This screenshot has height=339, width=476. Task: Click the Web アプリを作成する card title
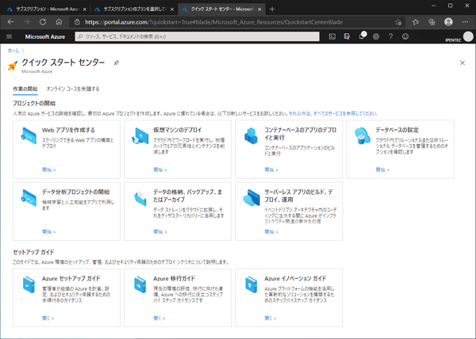click(x=68, y=130)
